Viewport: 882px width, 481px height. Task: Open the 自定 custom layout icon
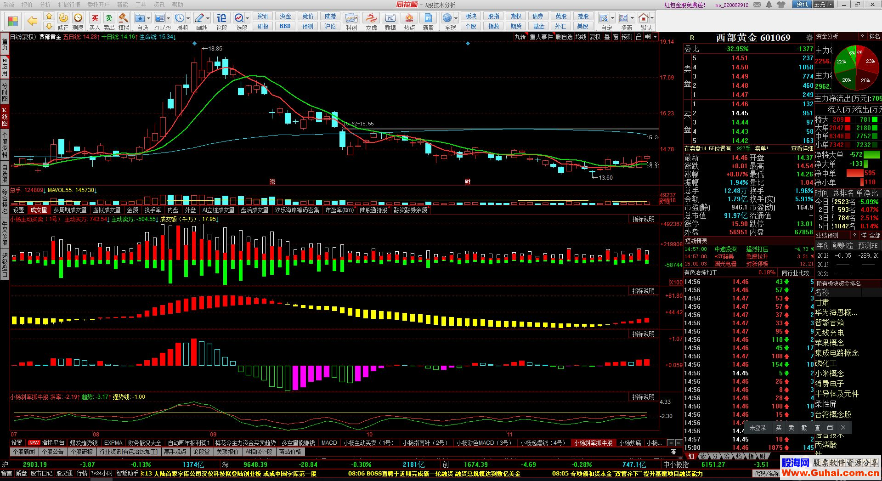pyautogui.click(x=604, y=18)
